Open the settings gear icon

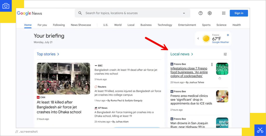pos(210,13)
